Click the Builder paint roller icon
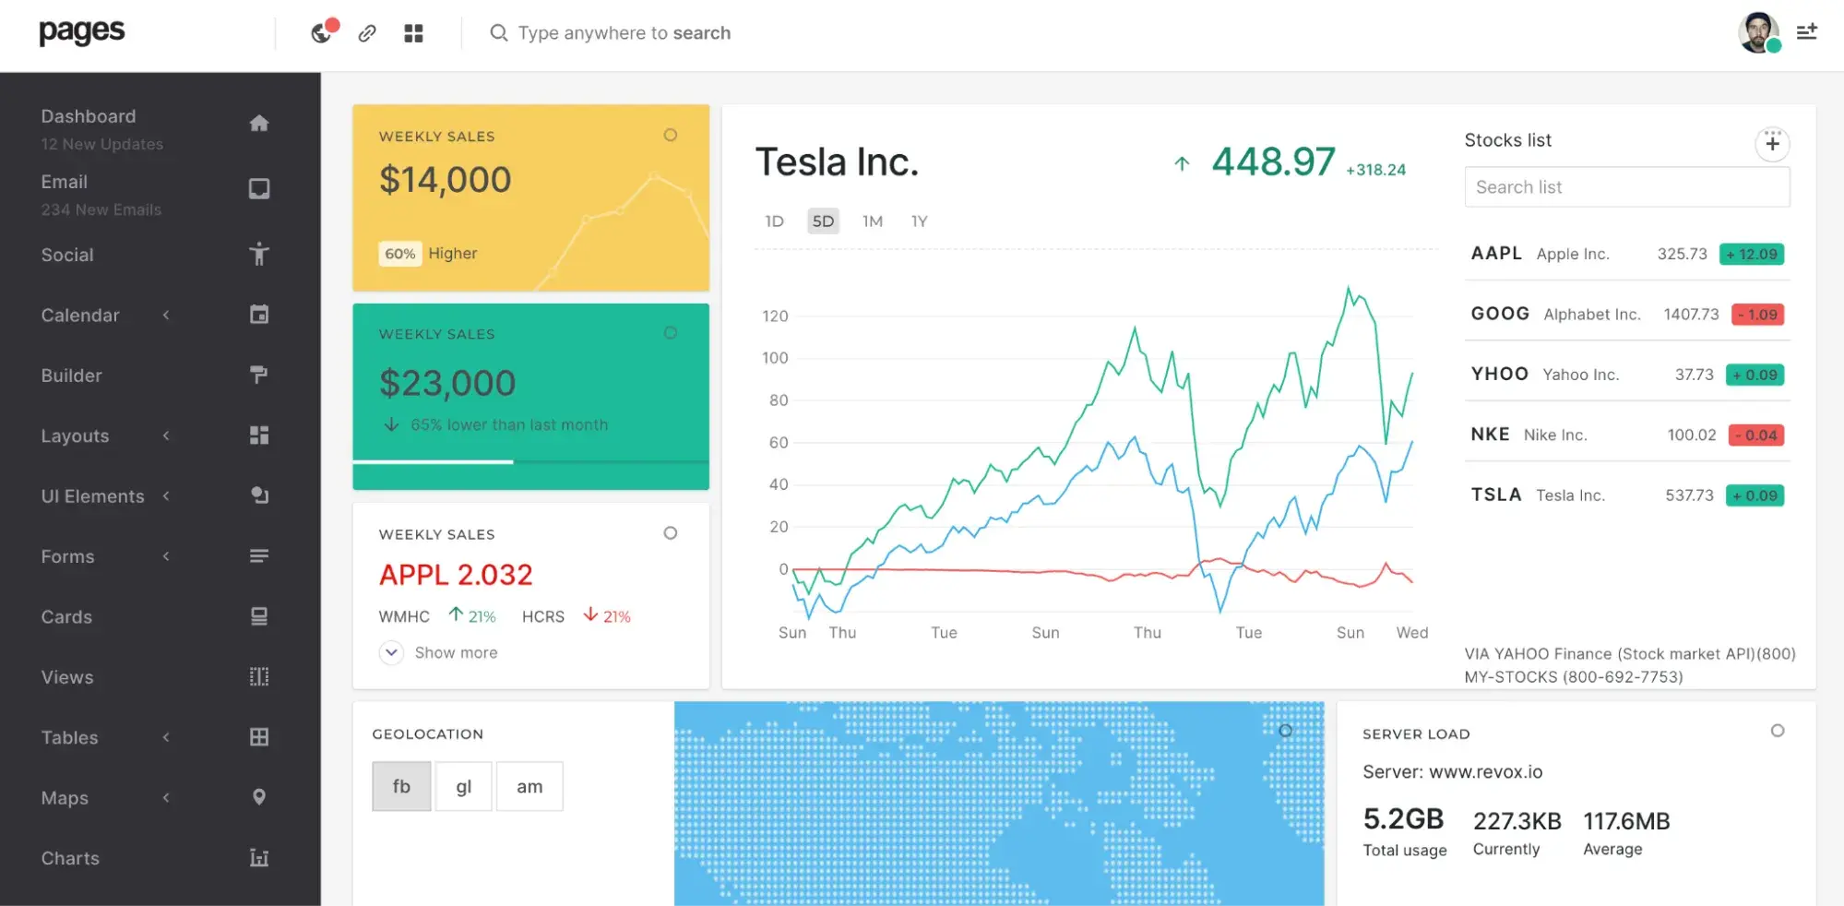Image resolution: width=1844 pixels, height=906 pixels. (x=259, y=375)
